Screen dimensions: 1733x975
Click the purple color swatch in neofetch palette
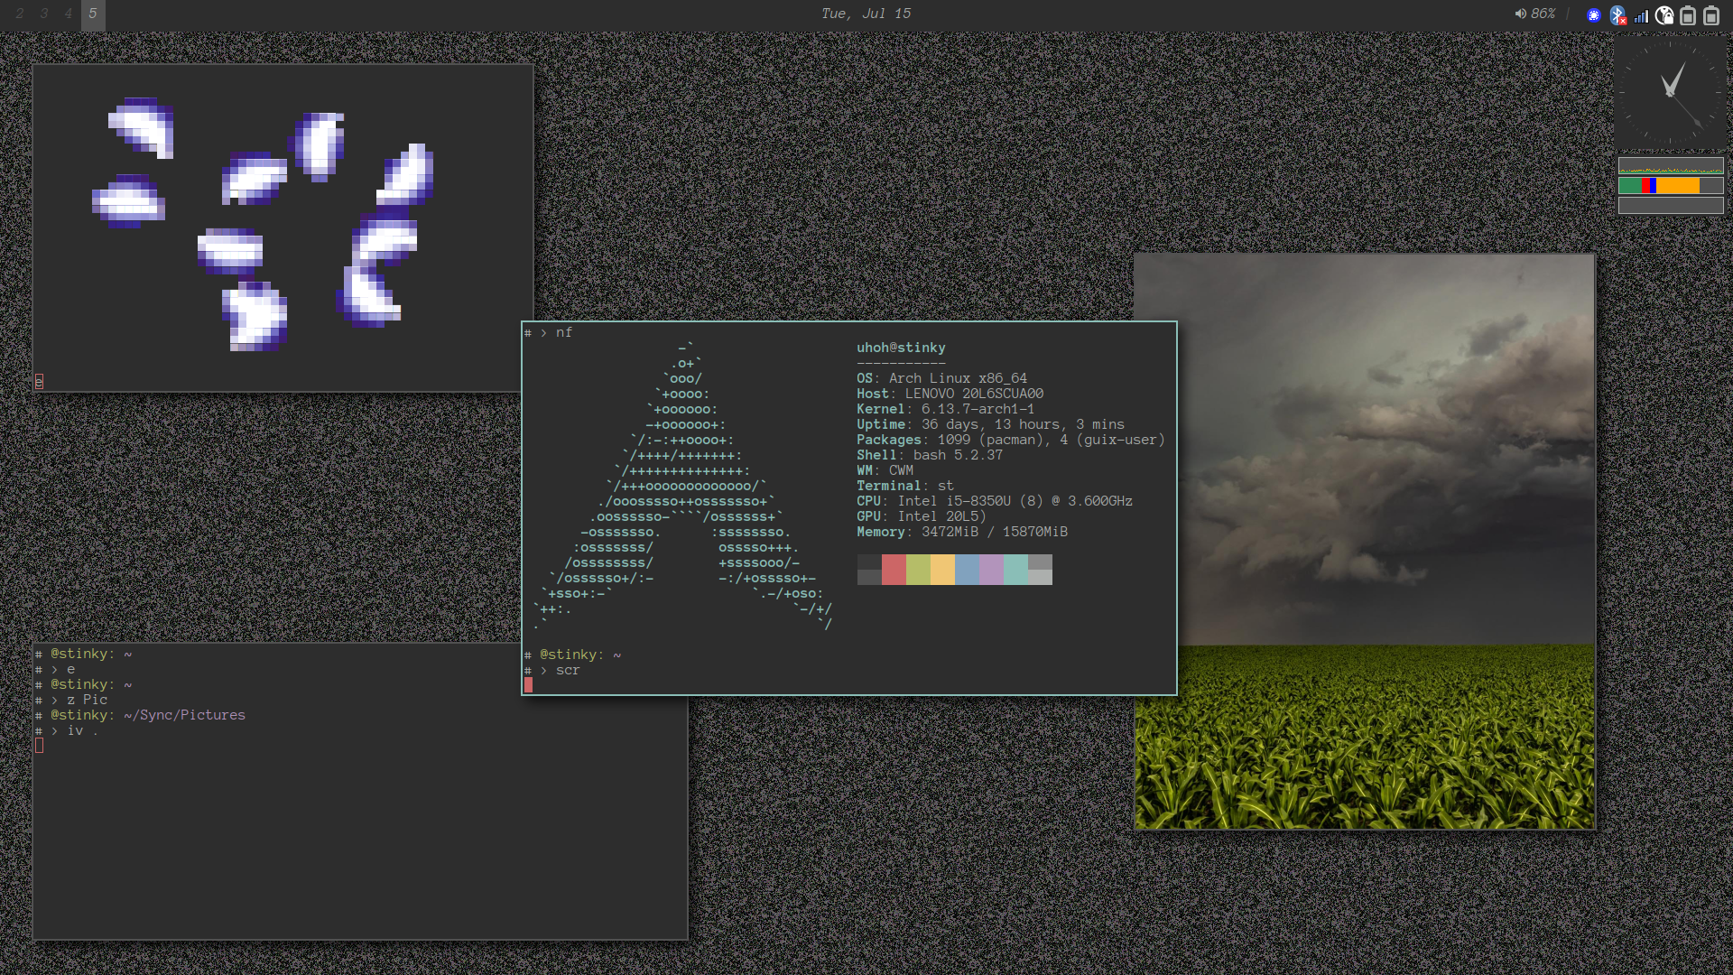[x=991, y=570]
